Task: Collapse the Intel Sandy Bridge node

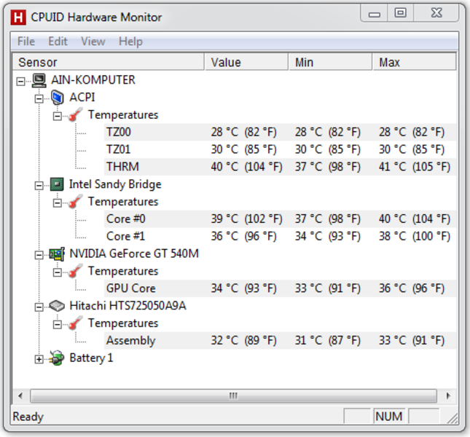Action: coord(39,185)
